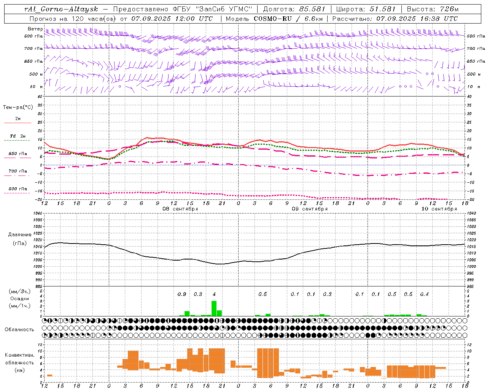Click the elevation text Высота: 726м
The width and height of the screenshot is (487, 389).
point(433,9)
